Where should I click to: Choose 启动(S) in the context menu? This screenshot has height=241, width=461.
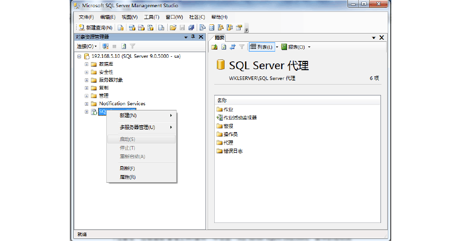[142, 139]
